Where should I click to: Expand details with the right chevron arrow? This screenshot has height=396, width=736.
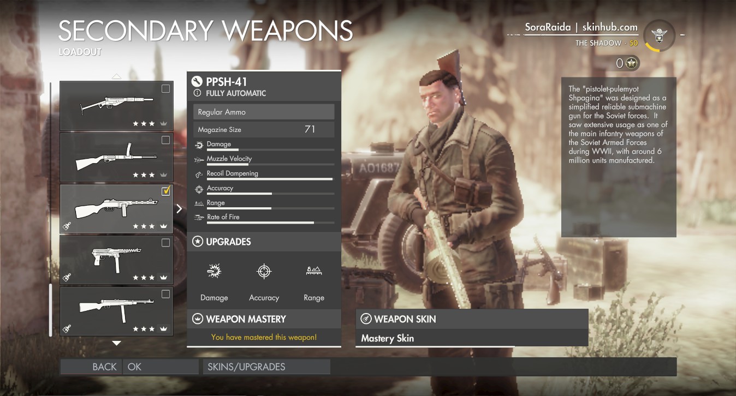tap(179, 208)
